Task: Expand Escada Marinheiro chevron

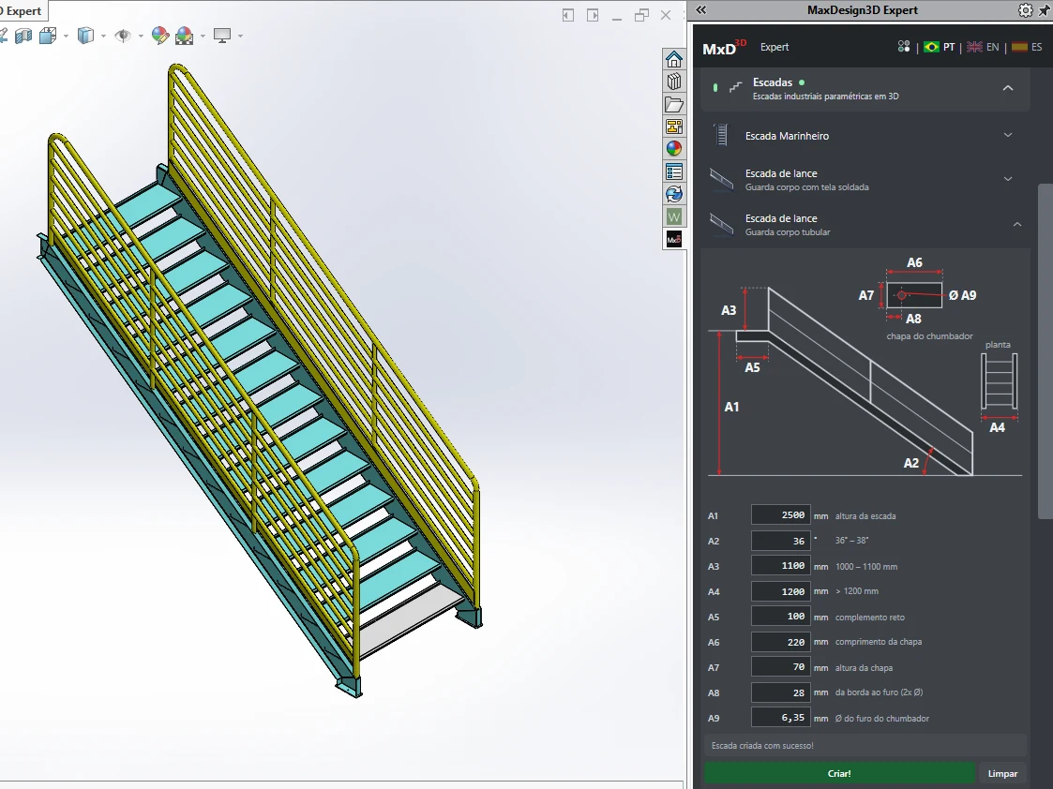Action: point(1007,135)
